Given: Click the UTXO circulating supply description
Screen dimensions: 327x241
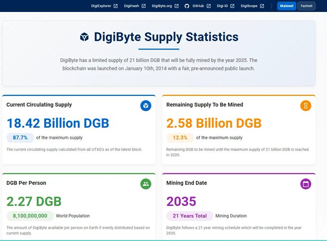Looking at the screenshot, I should tap(74, 149).
